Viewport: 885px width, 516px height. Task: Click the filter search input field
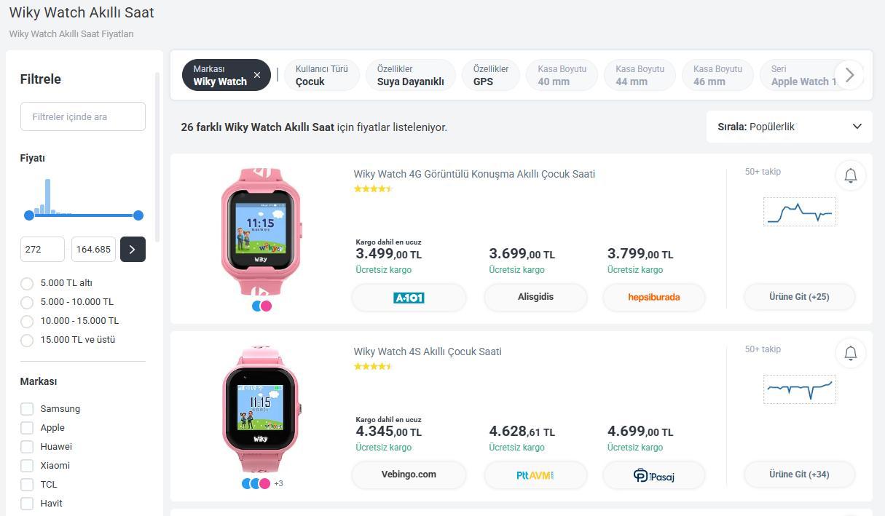point(83,116)
